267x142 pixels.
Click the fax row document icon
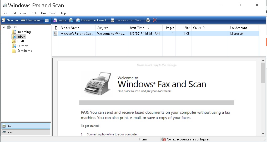(56, 34)
